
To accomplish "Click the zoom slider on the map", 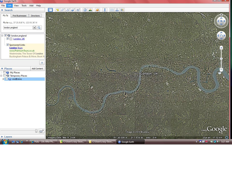I will (221, 59).
